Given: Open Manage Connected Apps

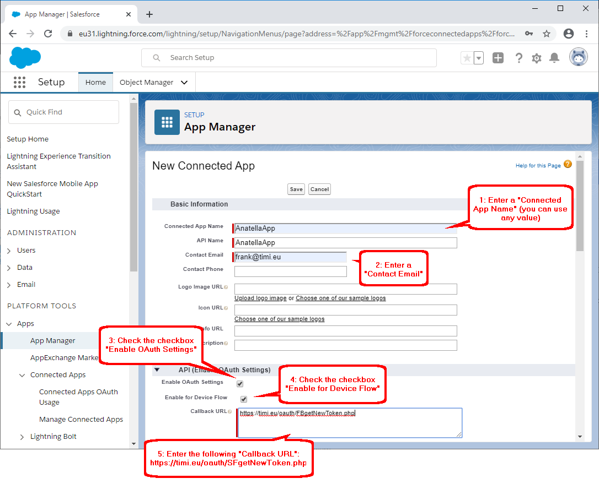Looking at the screenshot, I should pos(81,420).
